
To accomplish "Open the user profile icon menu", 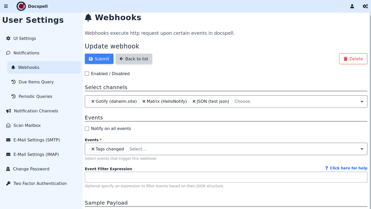I will tap(352, 6).
